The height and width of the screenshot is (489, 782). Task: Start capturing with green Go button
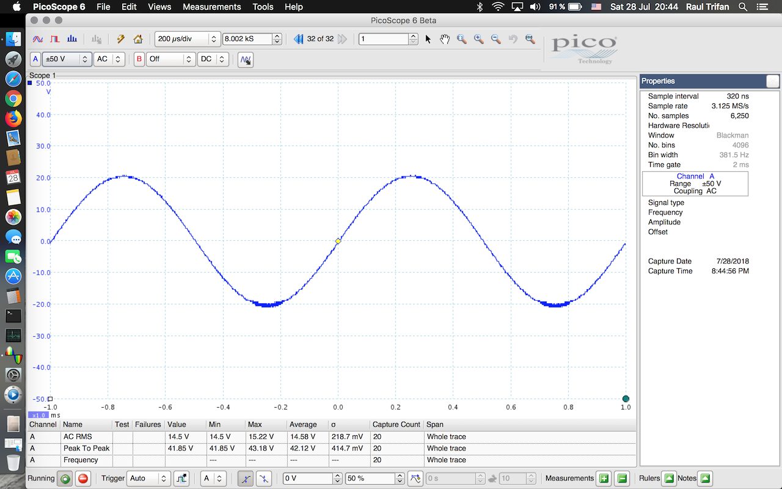pyautogui.click(x=65, y=478)
